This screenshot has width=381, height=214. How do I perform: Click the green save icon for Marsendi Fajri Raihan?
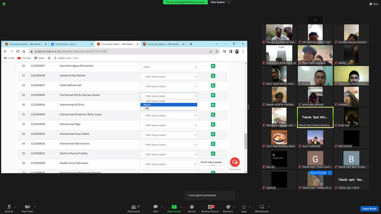pyautogui.click(x=213, y=75)
